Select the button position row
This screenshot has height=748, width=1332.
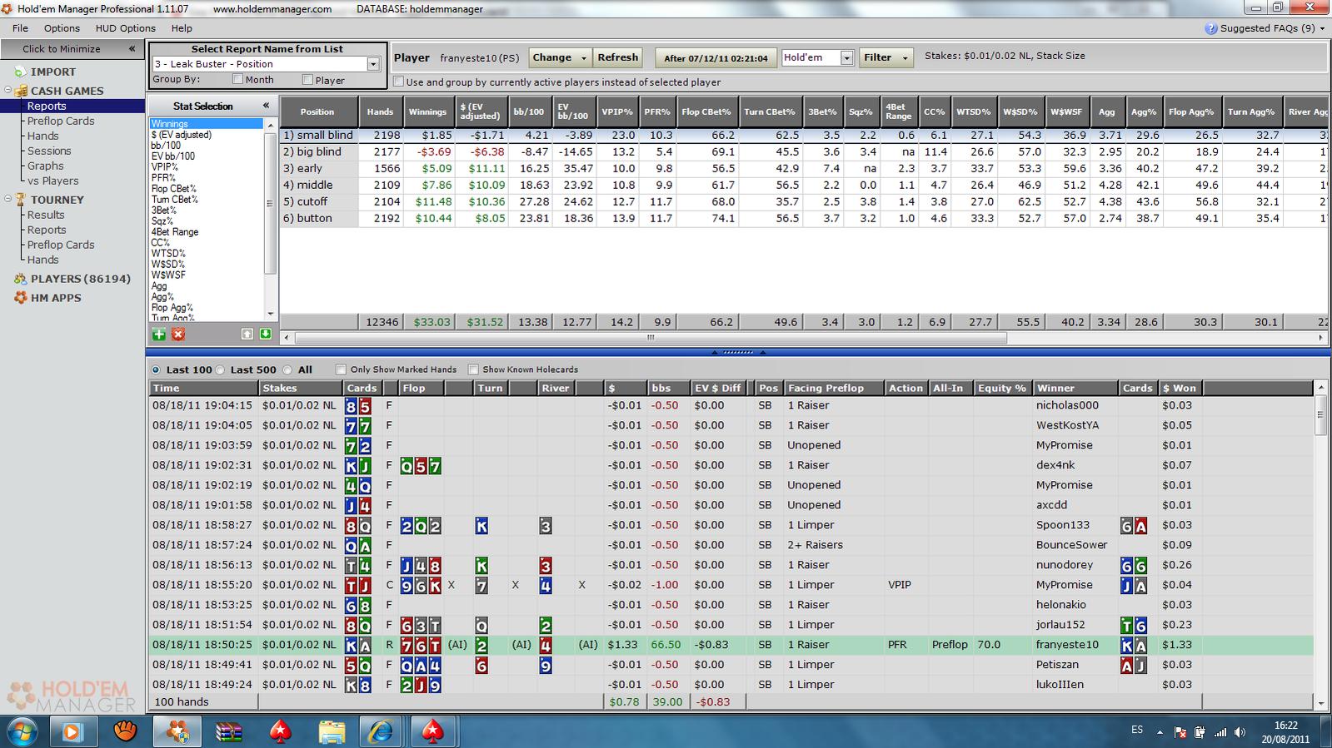804,218
